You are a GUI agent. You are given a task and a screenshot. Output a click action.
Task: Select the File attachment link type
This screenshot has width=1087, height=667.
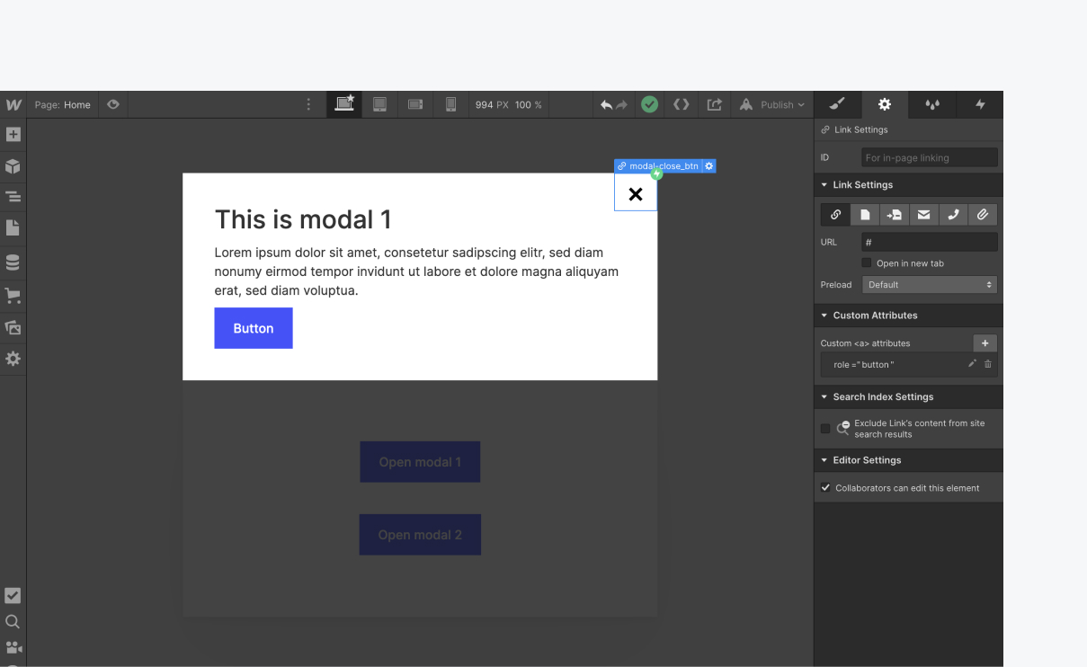(x=983, y=215)
